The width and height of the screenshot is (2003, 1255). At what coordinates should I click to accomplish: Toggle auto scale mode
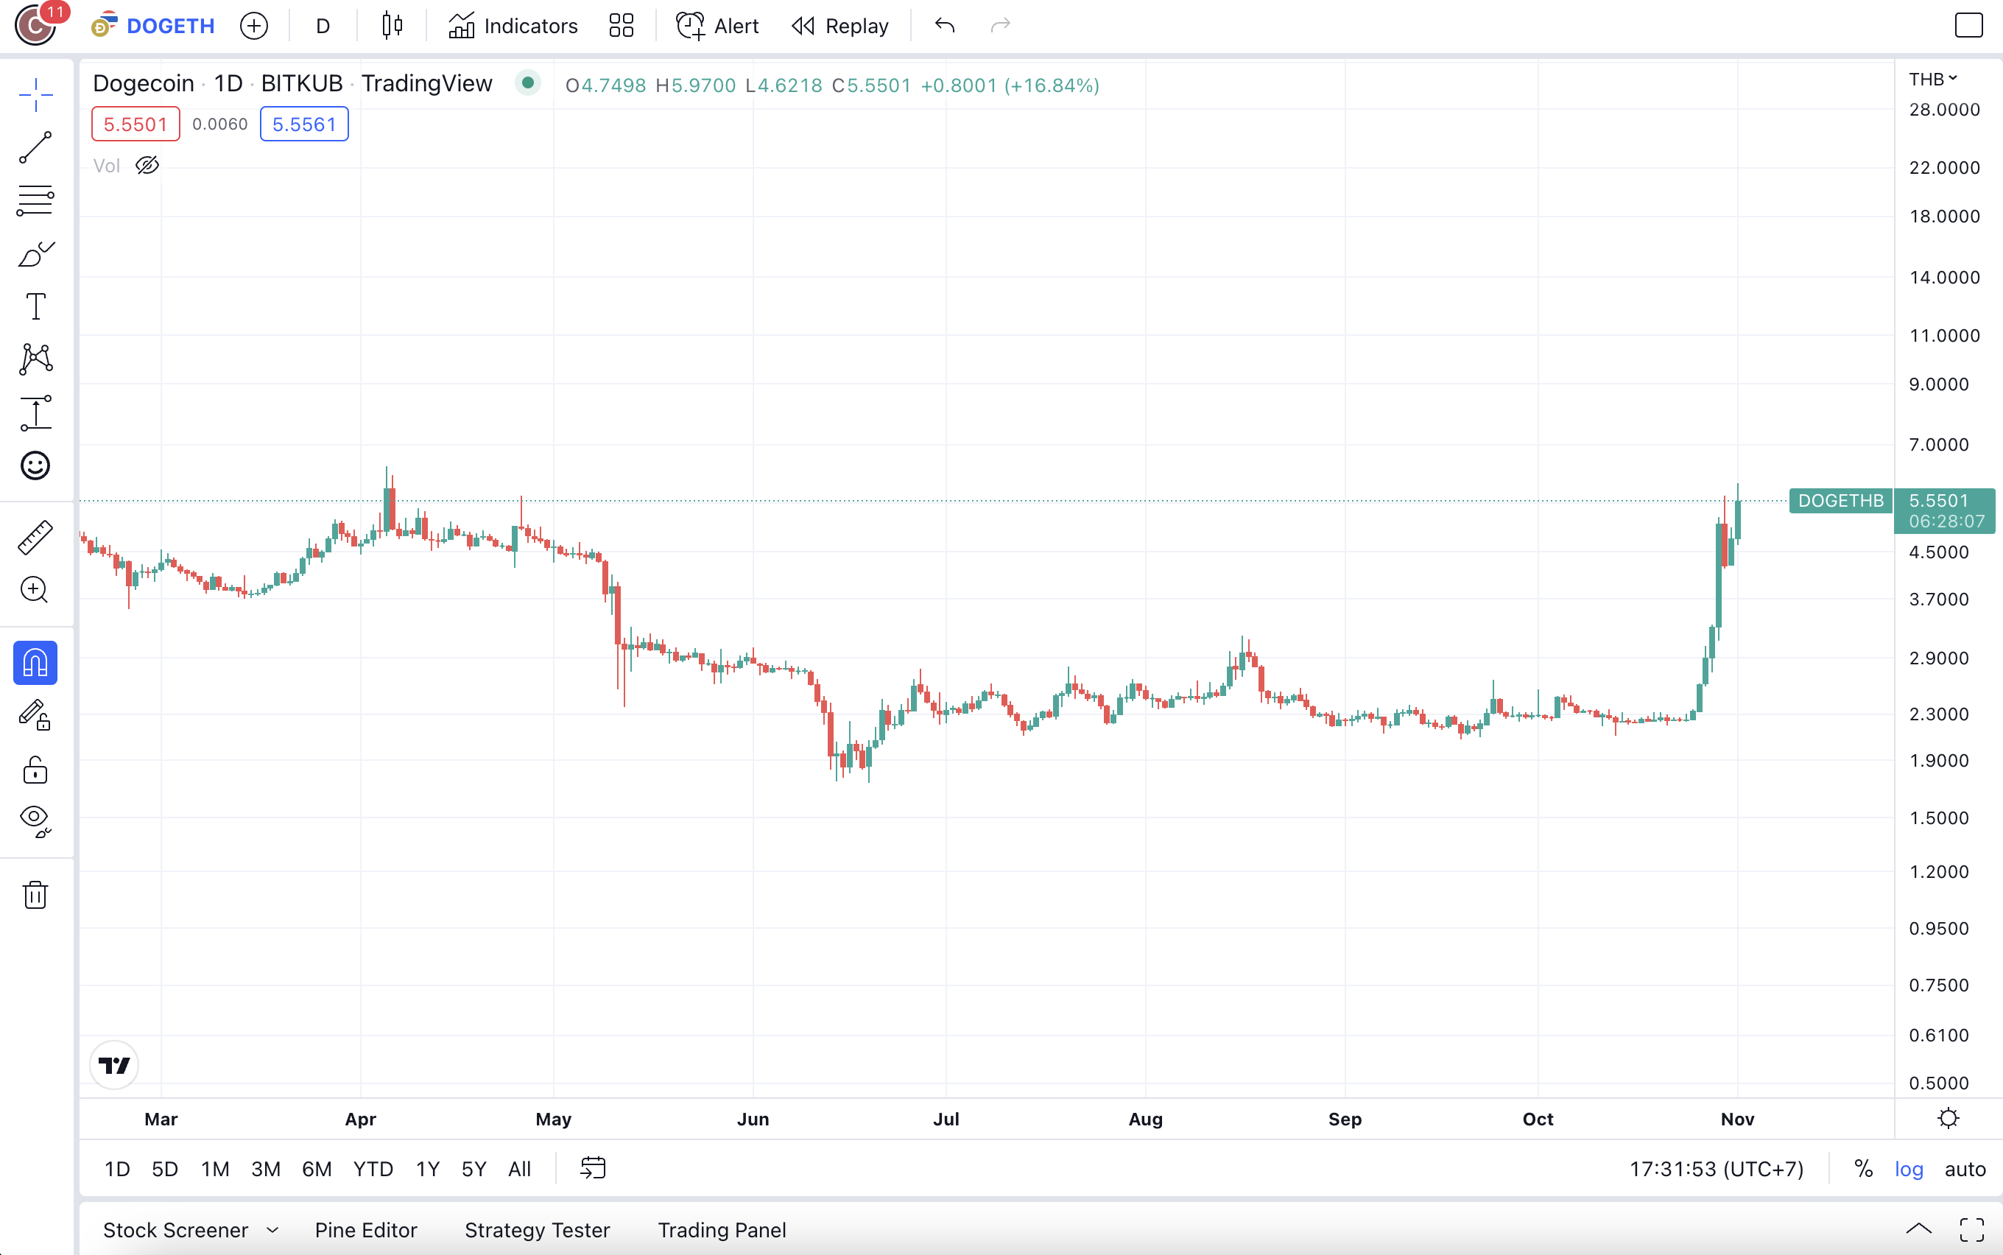tap(1965, 1169)
